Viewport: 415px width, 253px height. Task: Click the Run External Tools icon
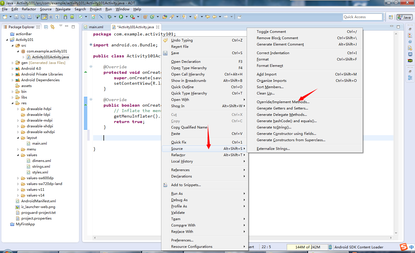(x=133, y=17)
